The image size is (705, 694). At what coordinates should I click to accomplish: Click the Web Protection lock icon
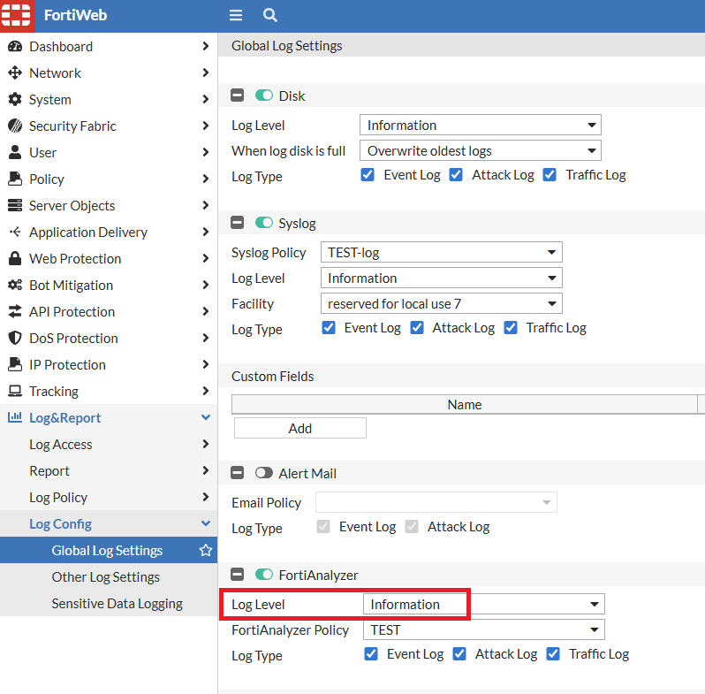click(14, 258)
